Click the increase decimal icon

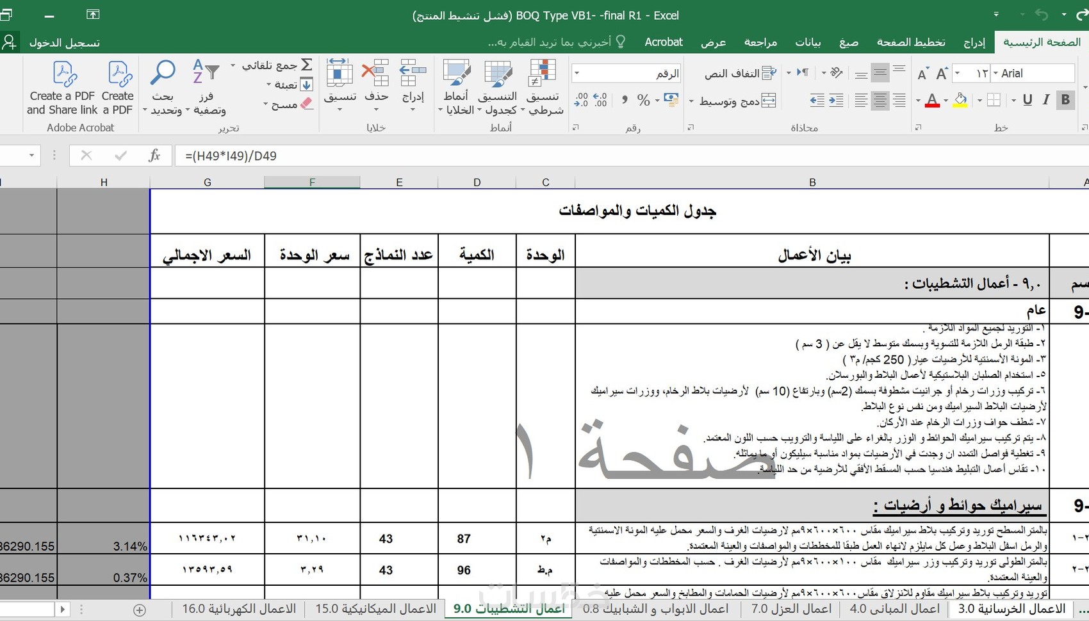[x=600, y=100]
